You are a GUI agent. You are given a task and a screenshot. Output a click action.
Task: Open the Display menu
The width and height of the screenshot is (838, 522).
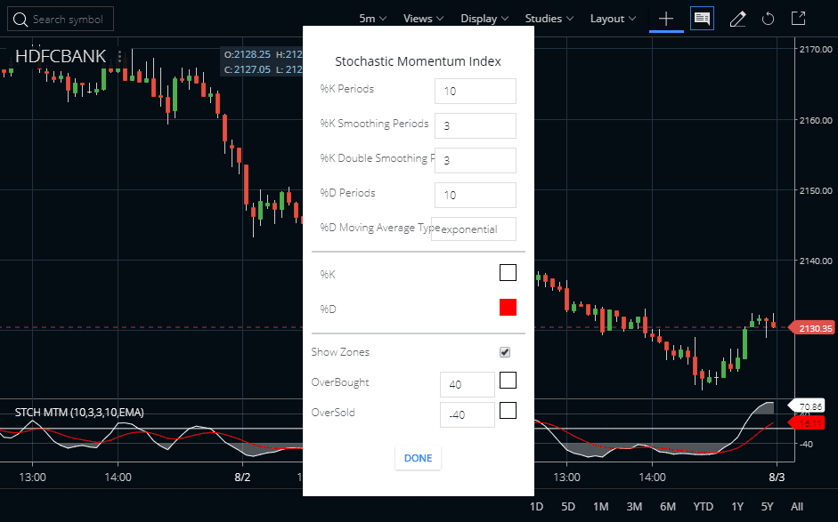[x=484, y=18]
